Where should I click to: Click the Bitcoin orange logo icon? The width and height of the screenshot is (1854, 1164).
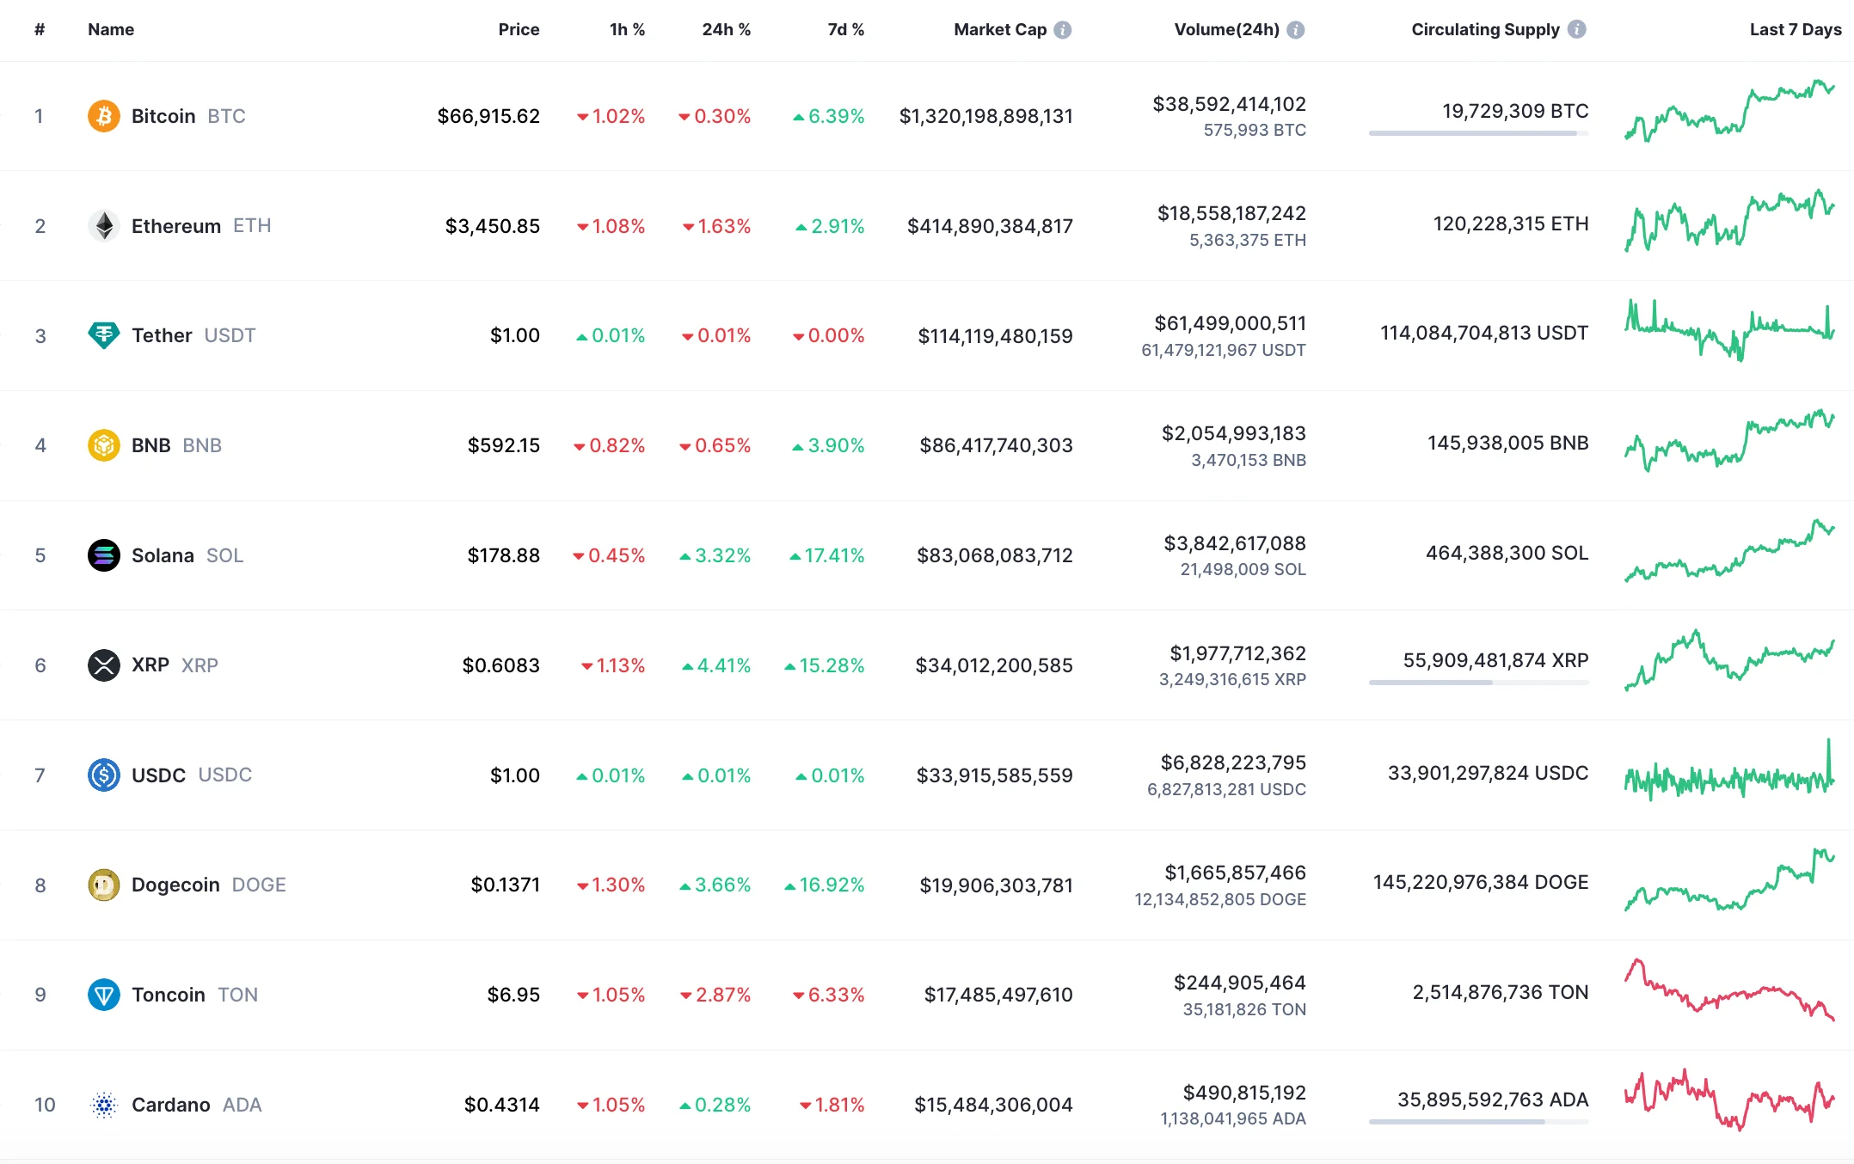pyautogui.click(x=104, y=116)
